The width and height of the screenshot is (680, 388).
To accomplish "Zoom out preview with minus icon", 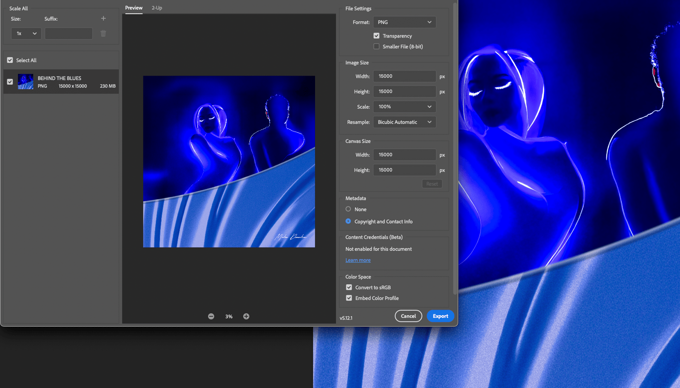I will (211, 316).
